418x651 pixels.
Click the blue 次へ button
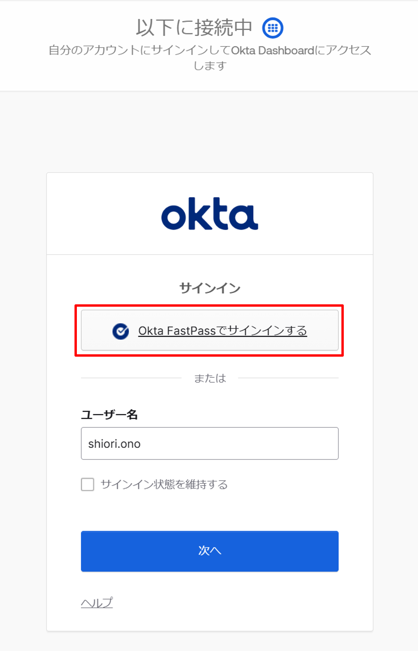click(210, 552)
